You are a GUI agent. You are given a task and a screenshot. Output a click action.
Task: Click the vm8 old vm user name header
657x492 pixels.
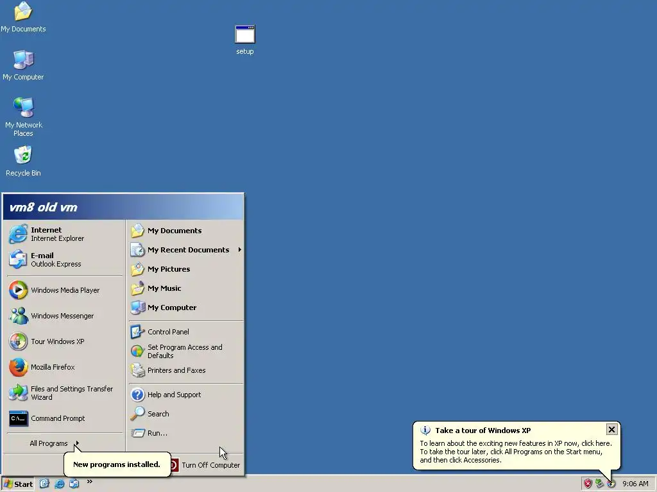[43, 207]
